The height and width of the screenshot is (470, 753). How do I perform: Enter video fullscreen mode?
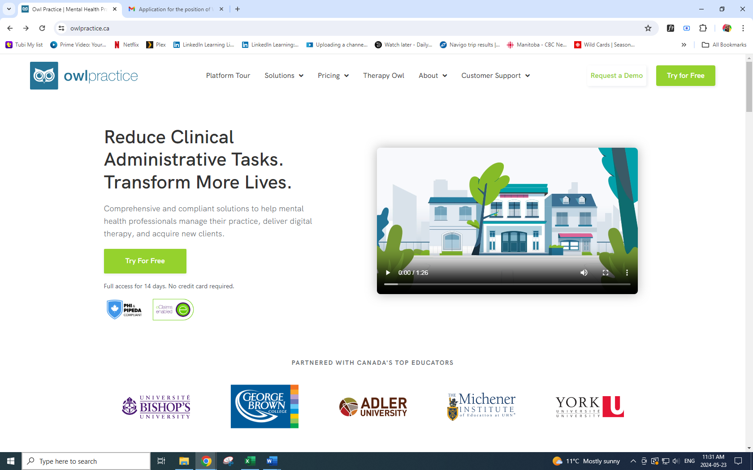point(605,273)
